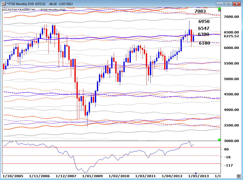This screenshot has width=243, height=180.
Task: Click the 6390 price level label
Action: pyautogui.click(x=203, y=34)
